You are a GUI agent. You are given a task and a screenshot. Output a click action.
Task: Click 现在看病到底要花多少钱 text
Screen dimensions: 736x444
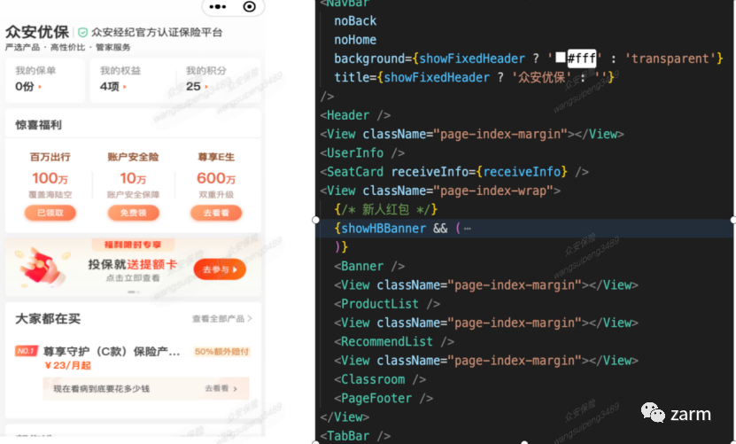pyautogui.click(x=101, y=389)
